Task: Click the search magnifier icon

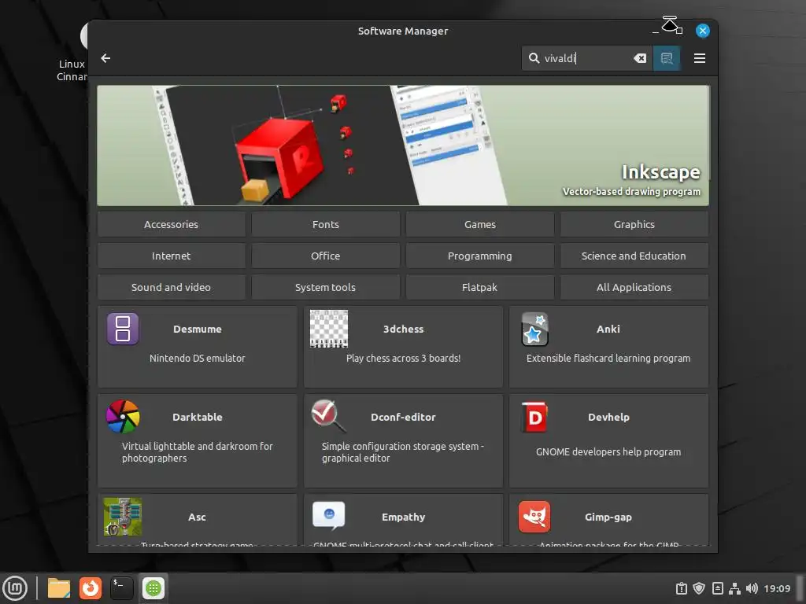Action: [534, 58]
